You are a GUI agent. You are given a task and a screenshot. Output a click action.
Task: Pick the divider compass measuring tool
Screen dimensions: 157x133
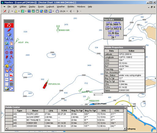tap(7, 48)
